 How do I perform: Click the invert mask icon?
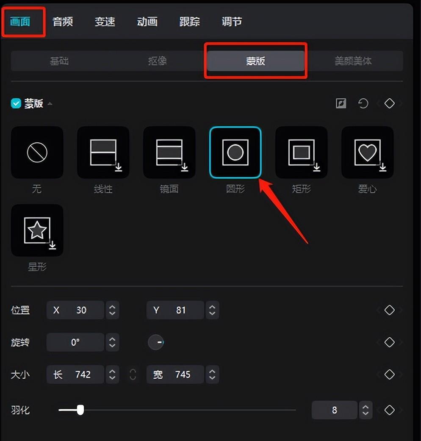(341, 103)
